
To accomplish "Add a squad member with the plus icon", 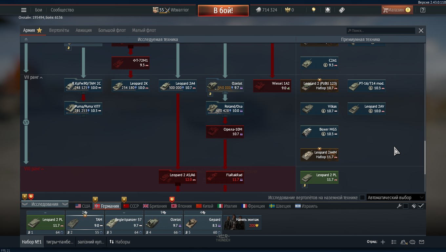I will pos(383,242).
